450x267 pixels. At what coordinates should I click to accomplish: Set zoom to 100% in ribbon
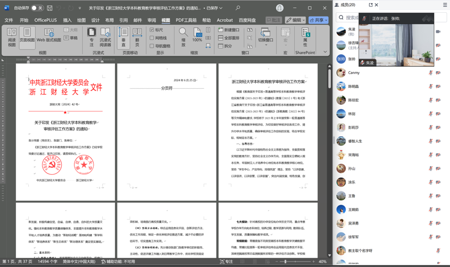point(197,37)
